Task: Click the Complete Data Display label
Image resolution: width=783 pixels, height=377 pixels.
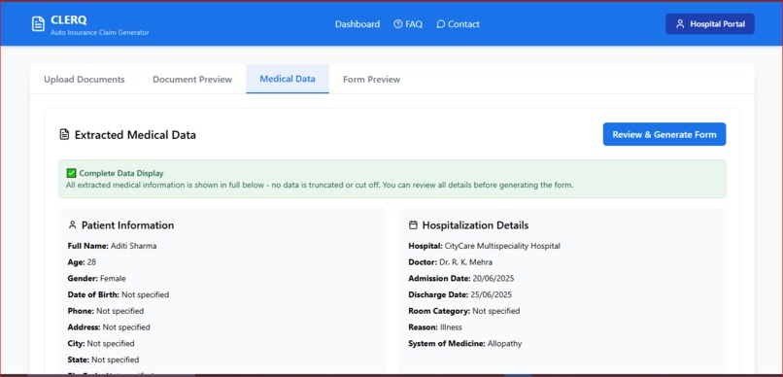Action: [121, 173]
